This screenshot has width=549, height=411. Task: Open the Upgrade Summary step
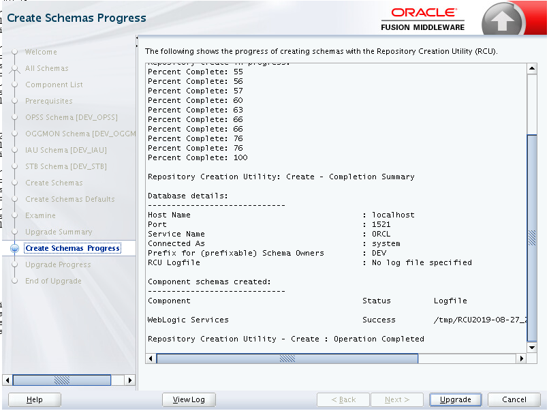(x=59, y=232)
